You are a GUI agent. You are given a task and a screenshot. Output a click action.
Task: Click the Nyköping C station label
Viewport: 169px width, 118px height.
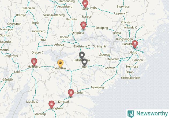[x=99, y=87]
